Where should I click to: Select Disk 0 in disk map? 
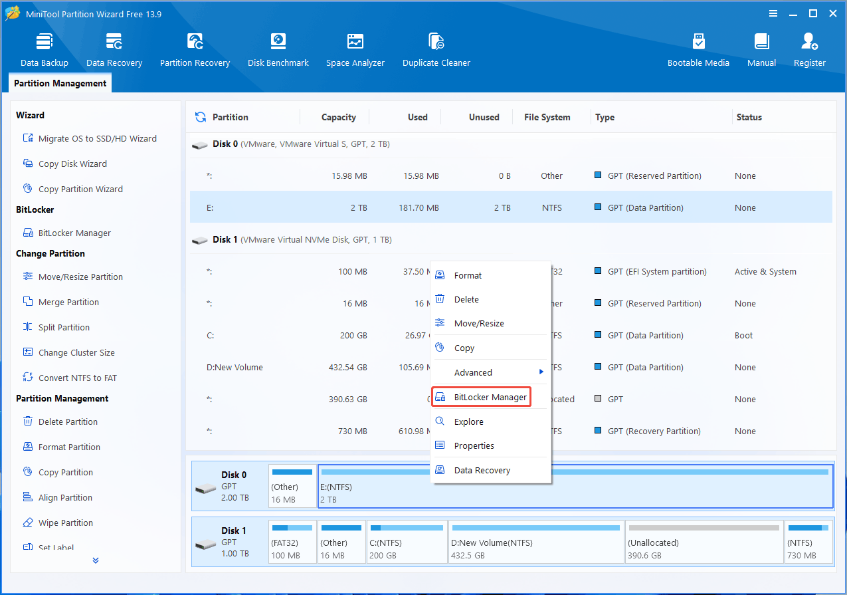coord(230,486)
